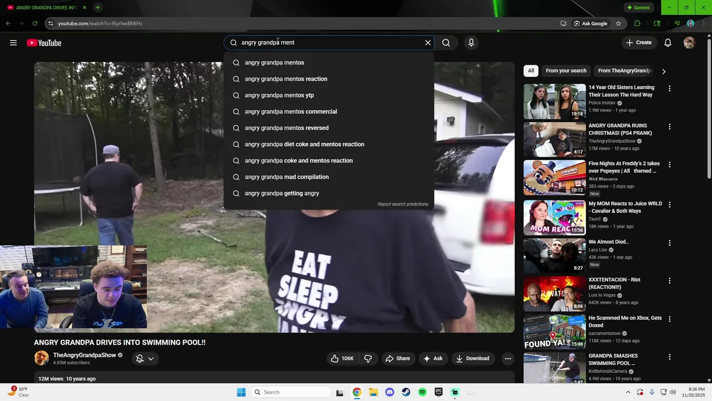Open 'ANGRY GRANDPA RUINS CHRISTMAS! (PS4 PRANK)' title
This screenshot has width=712, height=401.
click(620, 129)
